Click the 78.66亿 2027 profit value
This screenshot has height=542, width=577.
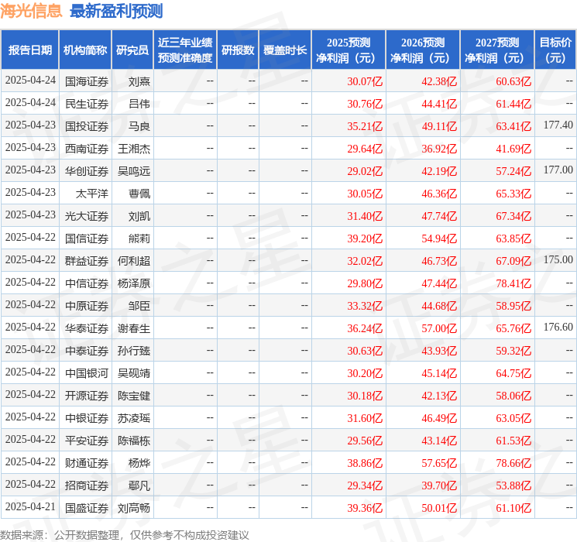(x=513, y=463)
